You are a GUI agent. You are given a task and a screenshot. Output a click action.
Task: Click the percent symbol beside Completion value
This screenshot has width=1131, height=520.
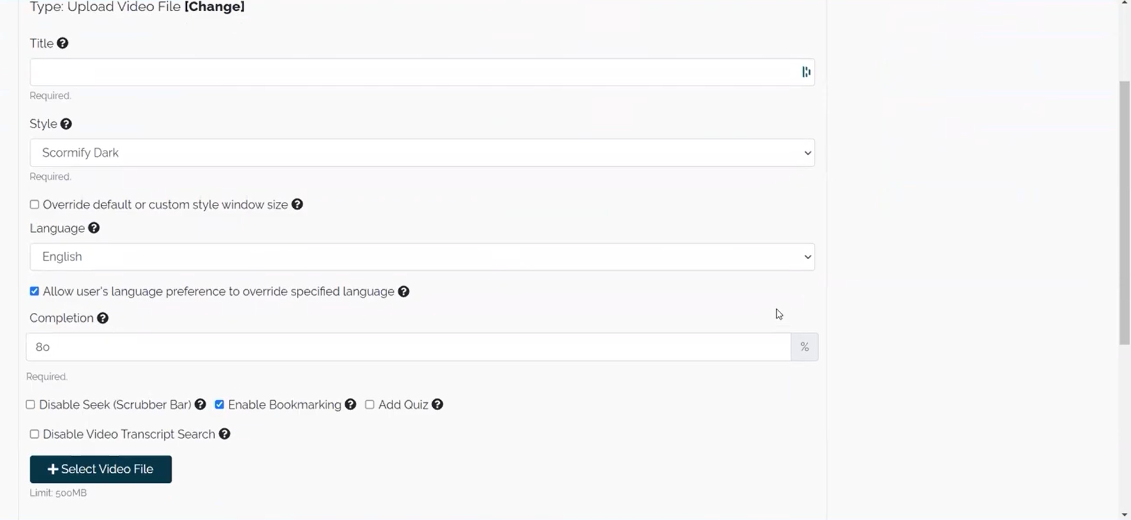click(804, 346)
